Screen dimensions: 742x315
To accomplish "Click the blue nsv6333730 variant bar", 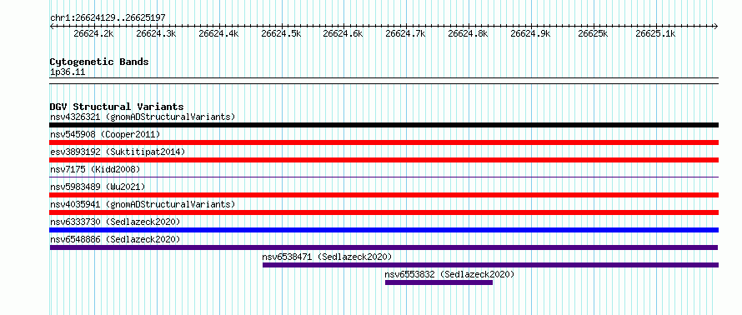I will (x=384, y=230).
